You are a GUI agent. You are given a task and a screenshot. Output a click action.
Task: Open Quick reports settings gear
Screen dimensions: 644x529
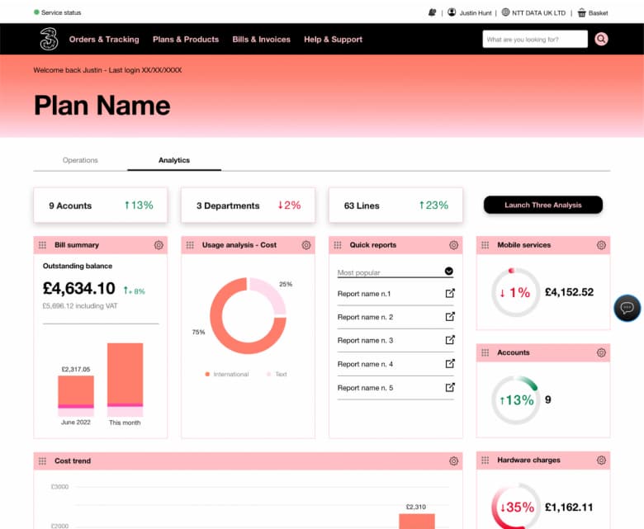click(x=453, y=245)
